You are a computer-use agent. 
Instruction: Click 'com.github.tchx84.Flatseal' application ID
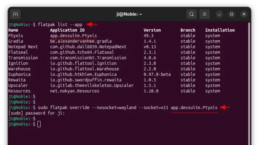(x=82, y=53)
